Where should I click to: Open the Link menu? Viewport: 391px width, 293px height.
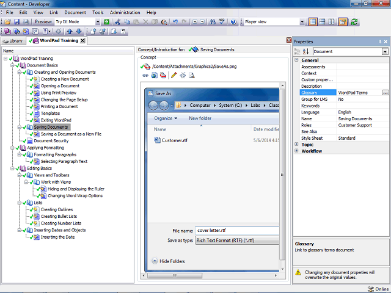click(x=54, y=12)
